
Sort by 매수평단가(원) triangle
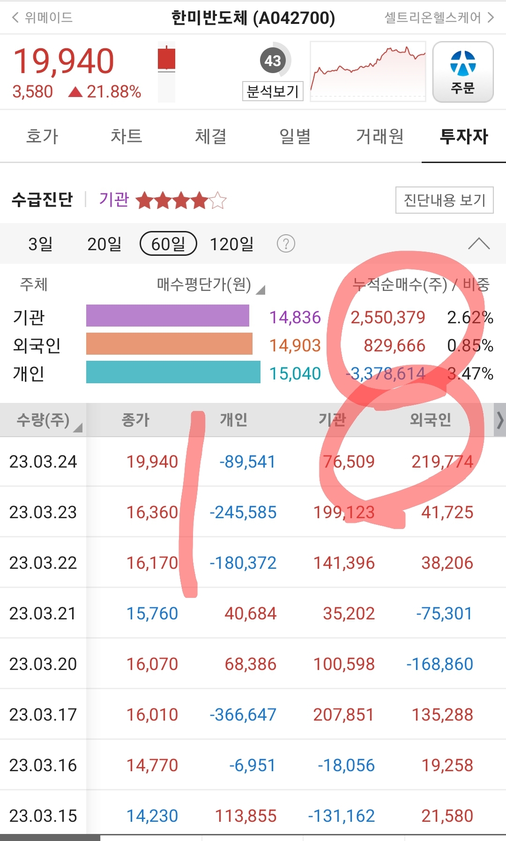coord(261,290)
